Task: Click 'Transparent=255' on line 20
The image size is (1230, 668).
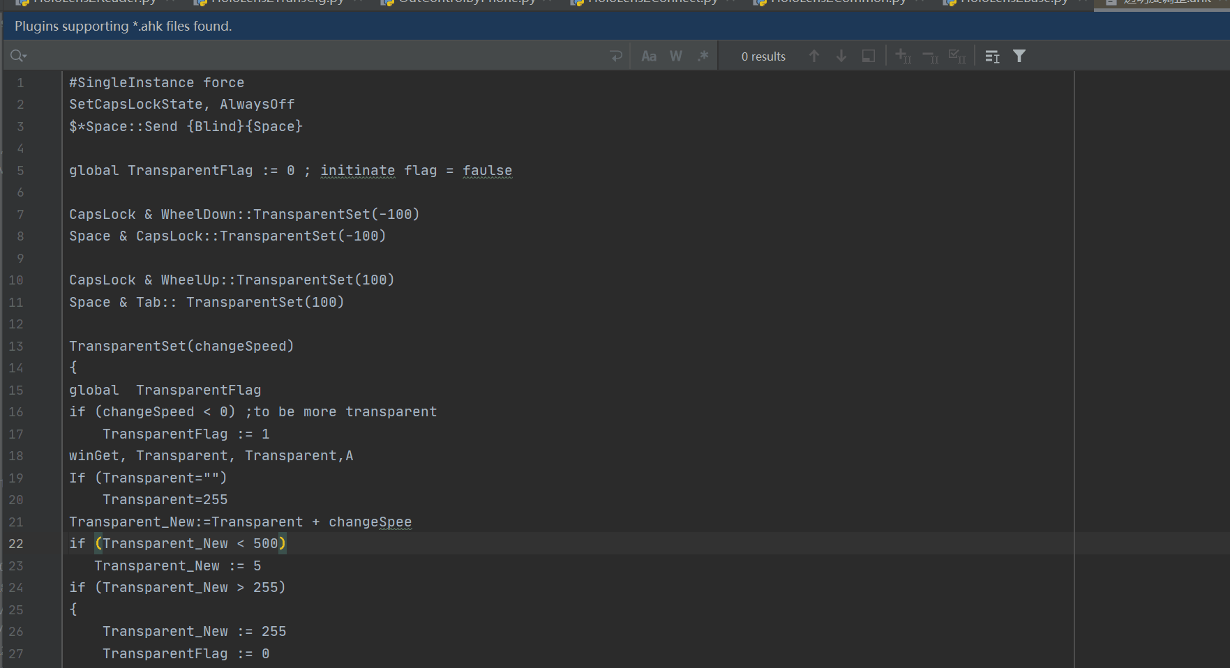Action: tap(165, 499)
